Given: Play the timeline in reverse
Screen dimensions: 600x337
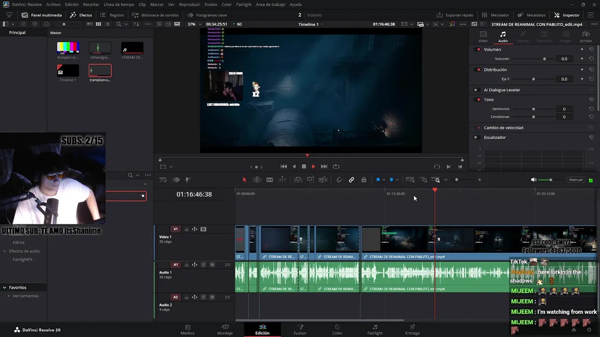Looking at the screenshot, I should point(294,167).
